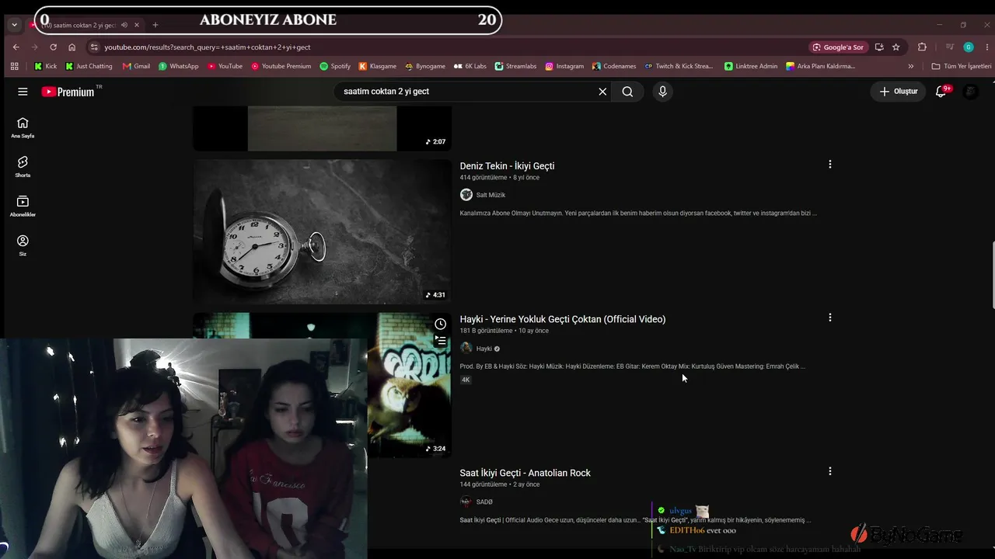Click the magnifier search button
This screenshot has height=559, width=995.
pyautogui.click(x=627, y=92)
